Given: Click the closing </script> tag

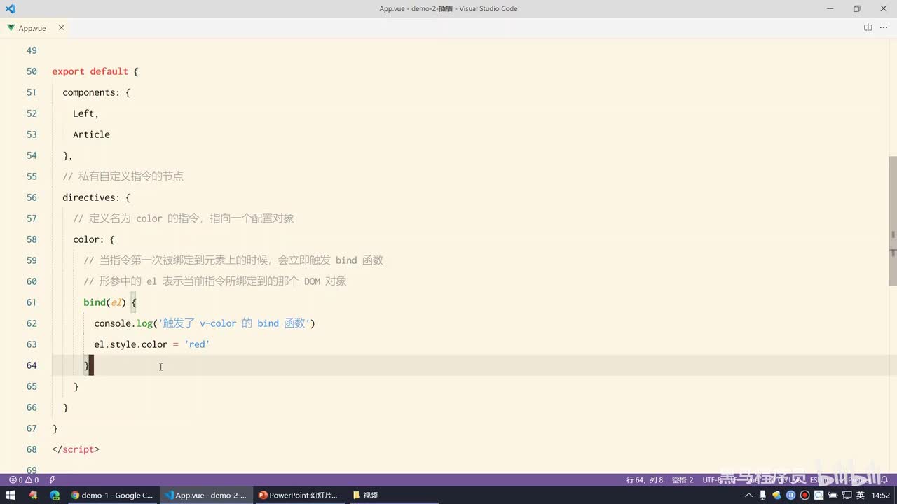Looking at the screenshot, I should [76, 449].
